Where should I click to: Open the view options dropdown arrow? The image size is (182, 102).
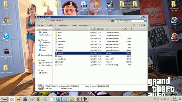[x=137, y=25]
